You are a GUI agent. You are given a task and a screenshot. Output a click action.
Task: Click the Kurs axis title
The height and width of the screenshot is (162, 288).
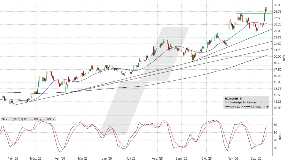[283, 58]
